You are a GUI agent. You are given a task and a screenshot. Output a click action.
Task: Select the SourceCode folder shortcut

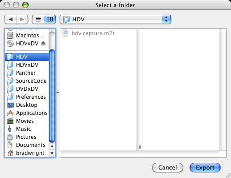point(27,81)
